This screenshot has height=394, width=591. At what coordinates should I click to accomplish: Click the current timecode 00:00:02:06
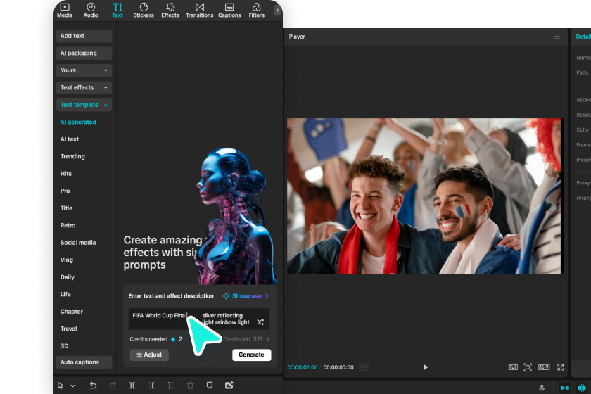pos(303,367)
